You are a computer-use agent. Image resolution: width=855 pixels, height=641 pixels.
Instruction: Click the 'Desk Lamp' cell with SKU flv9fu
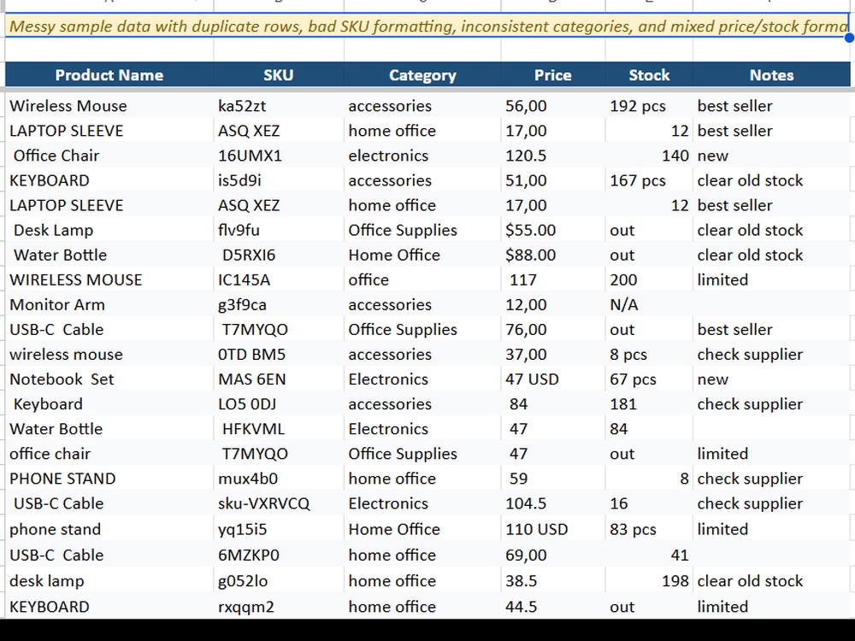click(x=109, y=230)
